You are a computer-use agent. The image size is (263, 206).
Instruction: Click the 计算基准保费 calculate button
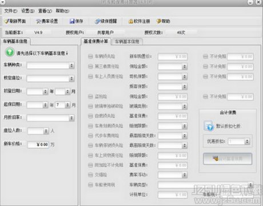228,159
